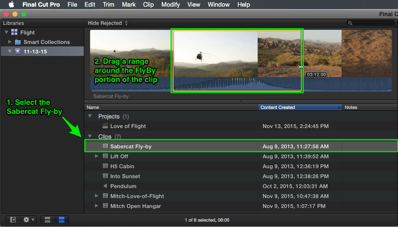
Task: Click the Oct 2, 2015, 12:03:31 AM date cell
Action: (x=295, y=186)
